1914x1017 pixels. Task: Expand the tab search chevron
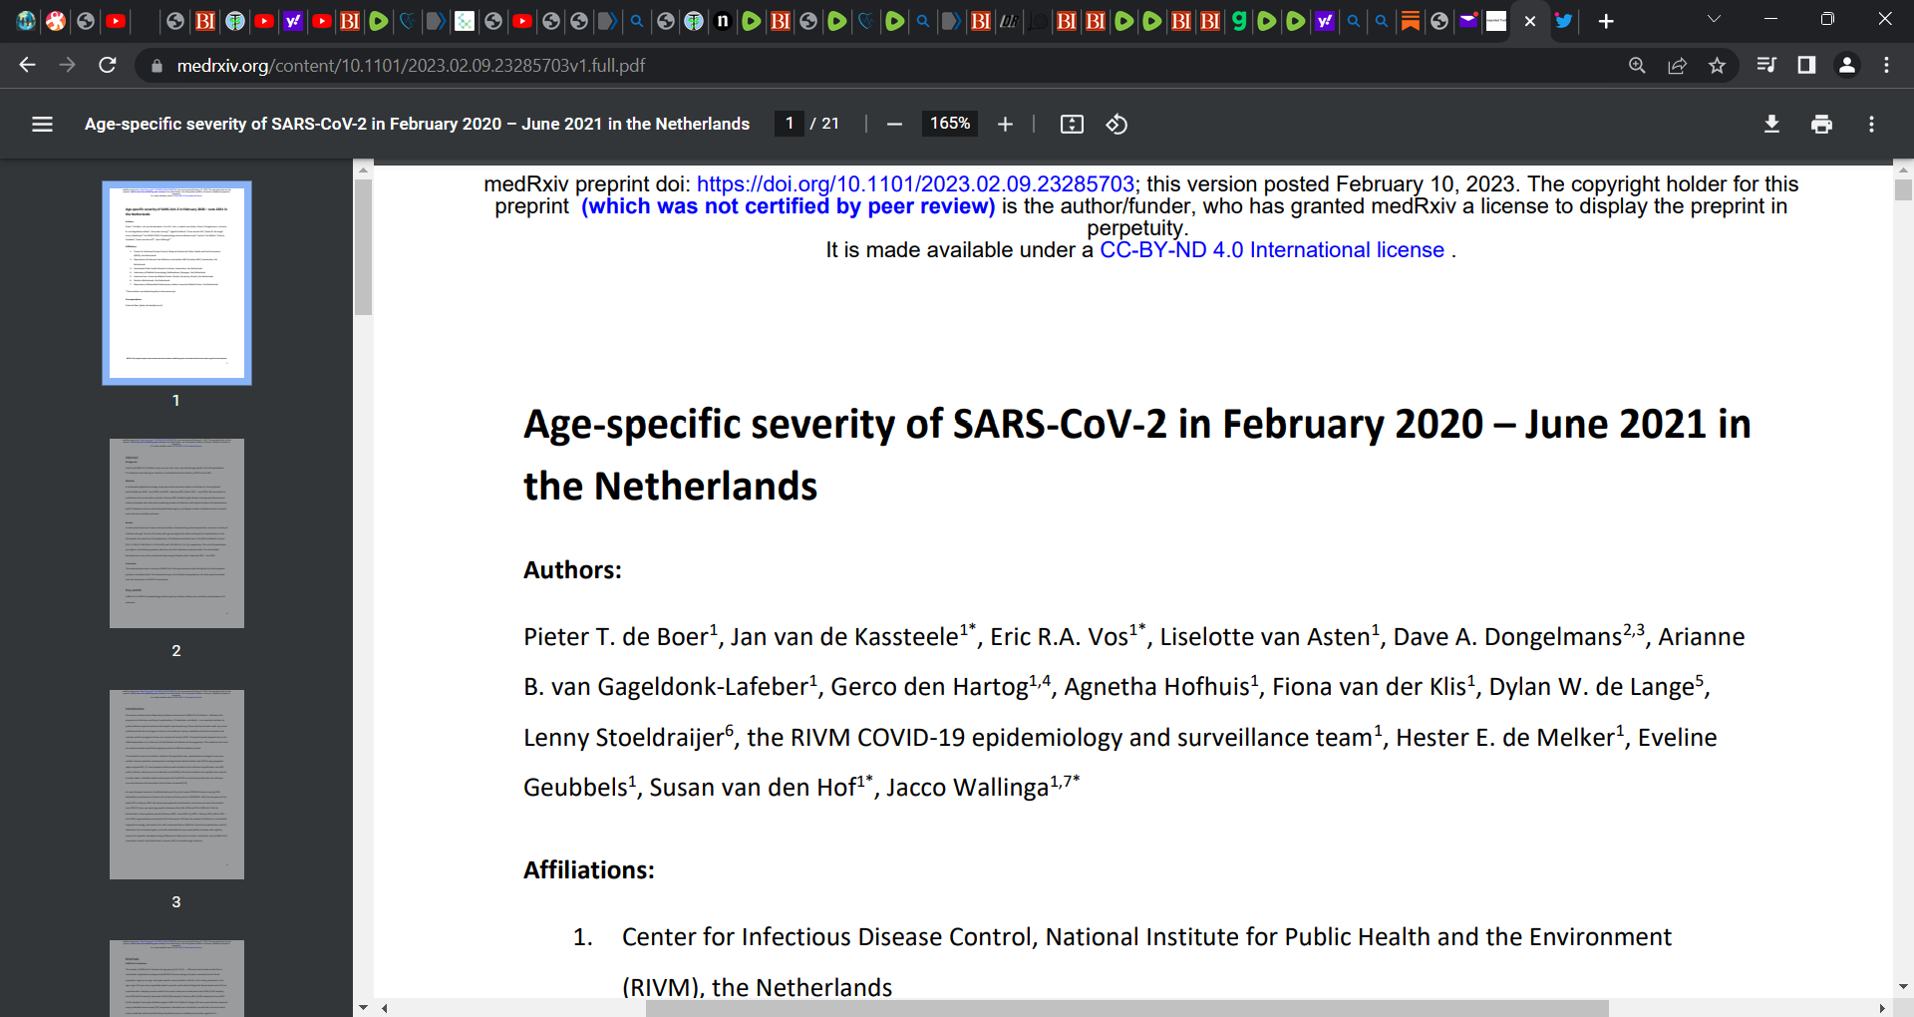pos(1714,19)
